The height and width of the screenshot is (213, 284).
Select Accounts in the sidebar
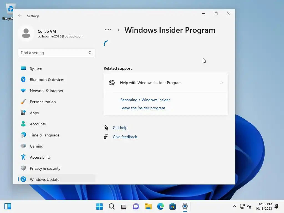click(x=57, y=124)
